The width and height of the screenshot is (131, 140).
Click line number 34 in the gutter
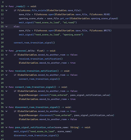coord(2,103)
